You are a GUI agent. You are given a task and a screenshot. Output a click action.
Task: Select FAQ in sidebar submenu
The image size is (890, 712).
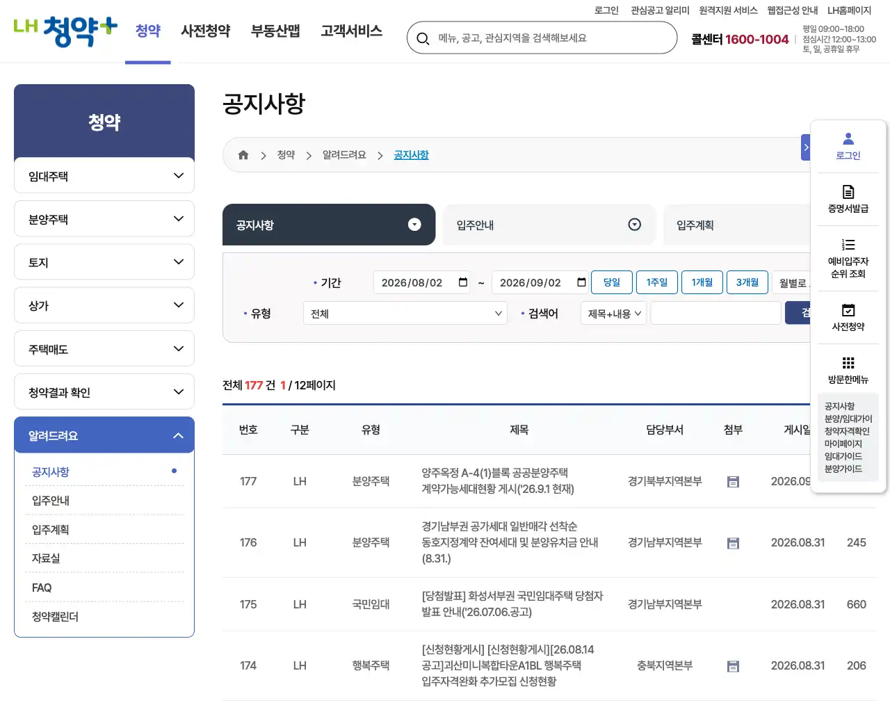[x=42, y=588]
